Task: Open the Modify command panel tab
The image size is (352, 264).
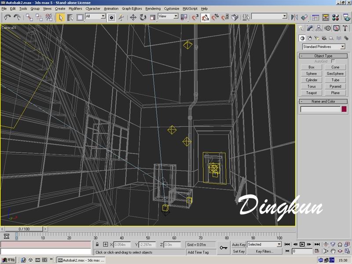Action: [x=309, y=28]
